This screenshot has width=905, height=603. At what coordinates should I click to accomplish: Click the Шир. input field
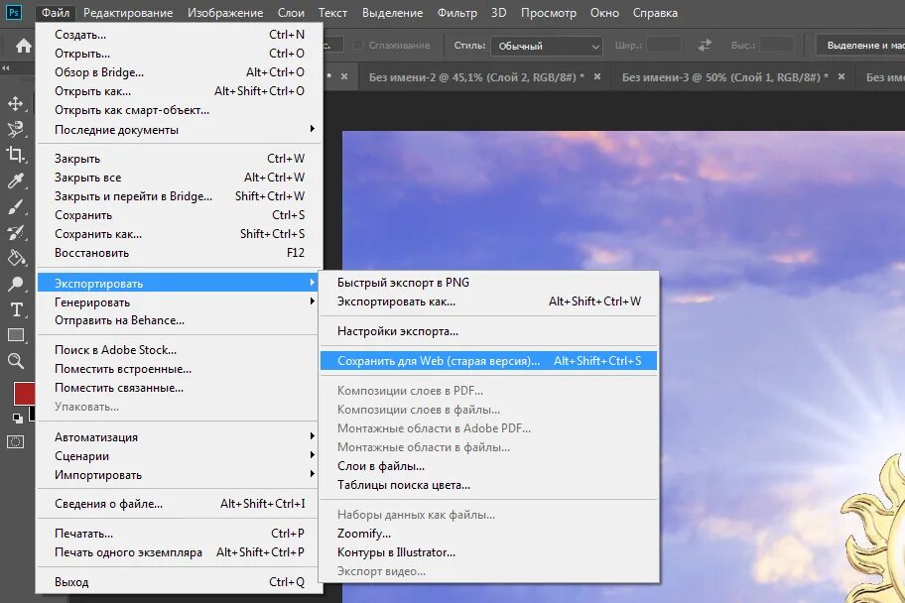point(663,45)
